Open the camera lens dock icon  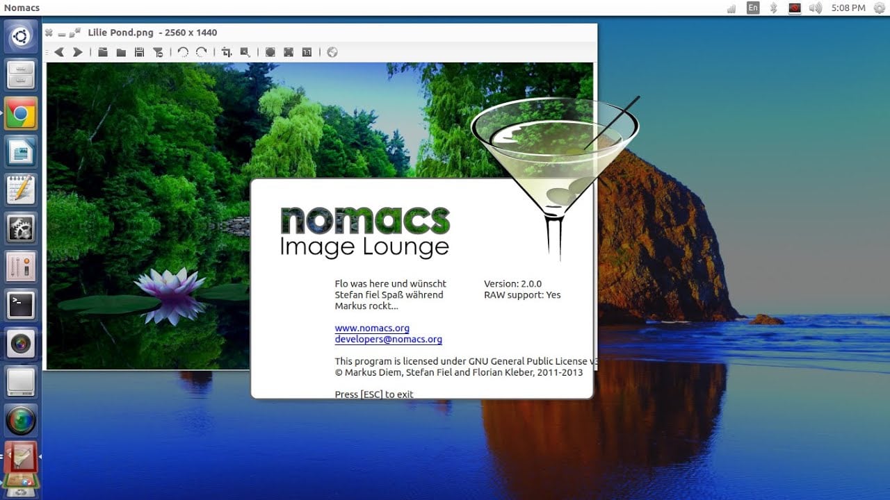(21, 344)
